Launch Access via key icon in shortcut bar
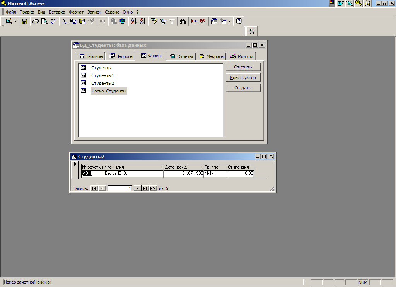Image resolution: width=396 pixels, height=287 pixels. pos(358,3)
